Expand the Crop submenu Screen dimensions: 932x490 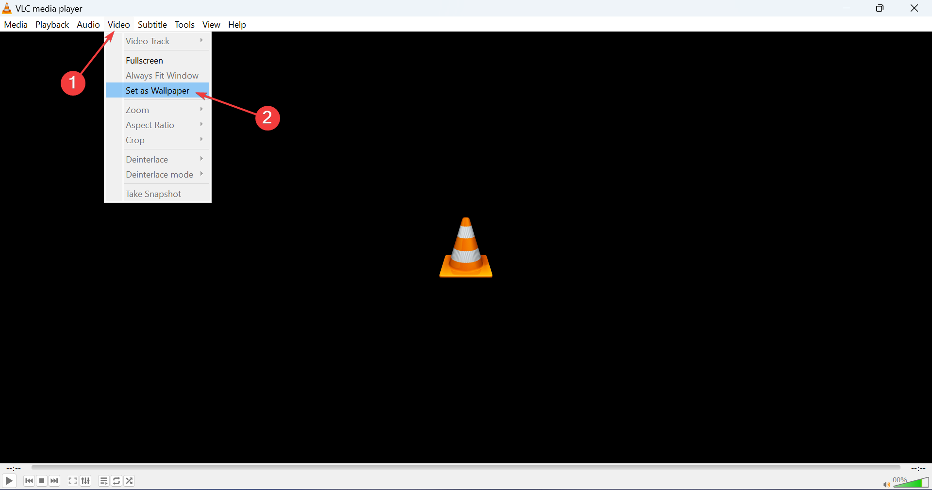point(158,140)
